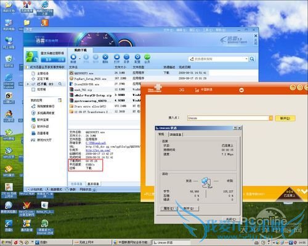Click the 断开(D) button in status dialog
Screen dimensions: 308x246
click(188, 208)
